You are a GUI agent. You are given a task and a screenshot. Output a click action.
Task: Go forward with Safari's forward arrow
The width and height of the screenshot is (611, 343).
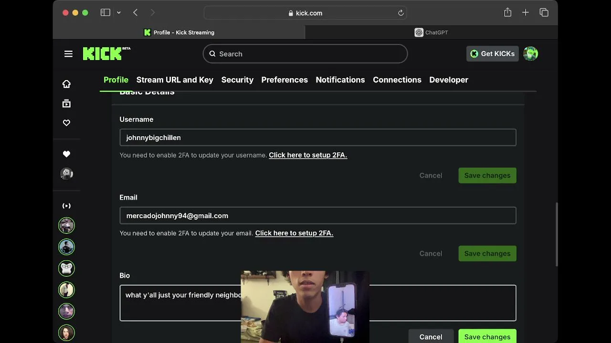(153, 13)
